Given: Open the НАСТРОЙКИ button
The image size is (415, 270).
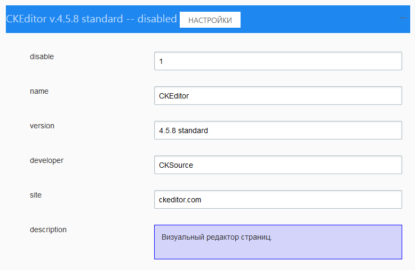Looking at the screenshot, I should pyautogui.click(x=210, y=20).
